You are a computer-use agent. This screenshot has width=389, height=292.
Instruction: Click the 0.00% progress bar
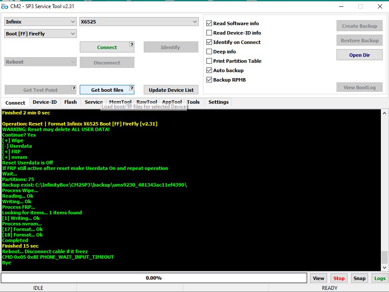[x=154, y=278]
